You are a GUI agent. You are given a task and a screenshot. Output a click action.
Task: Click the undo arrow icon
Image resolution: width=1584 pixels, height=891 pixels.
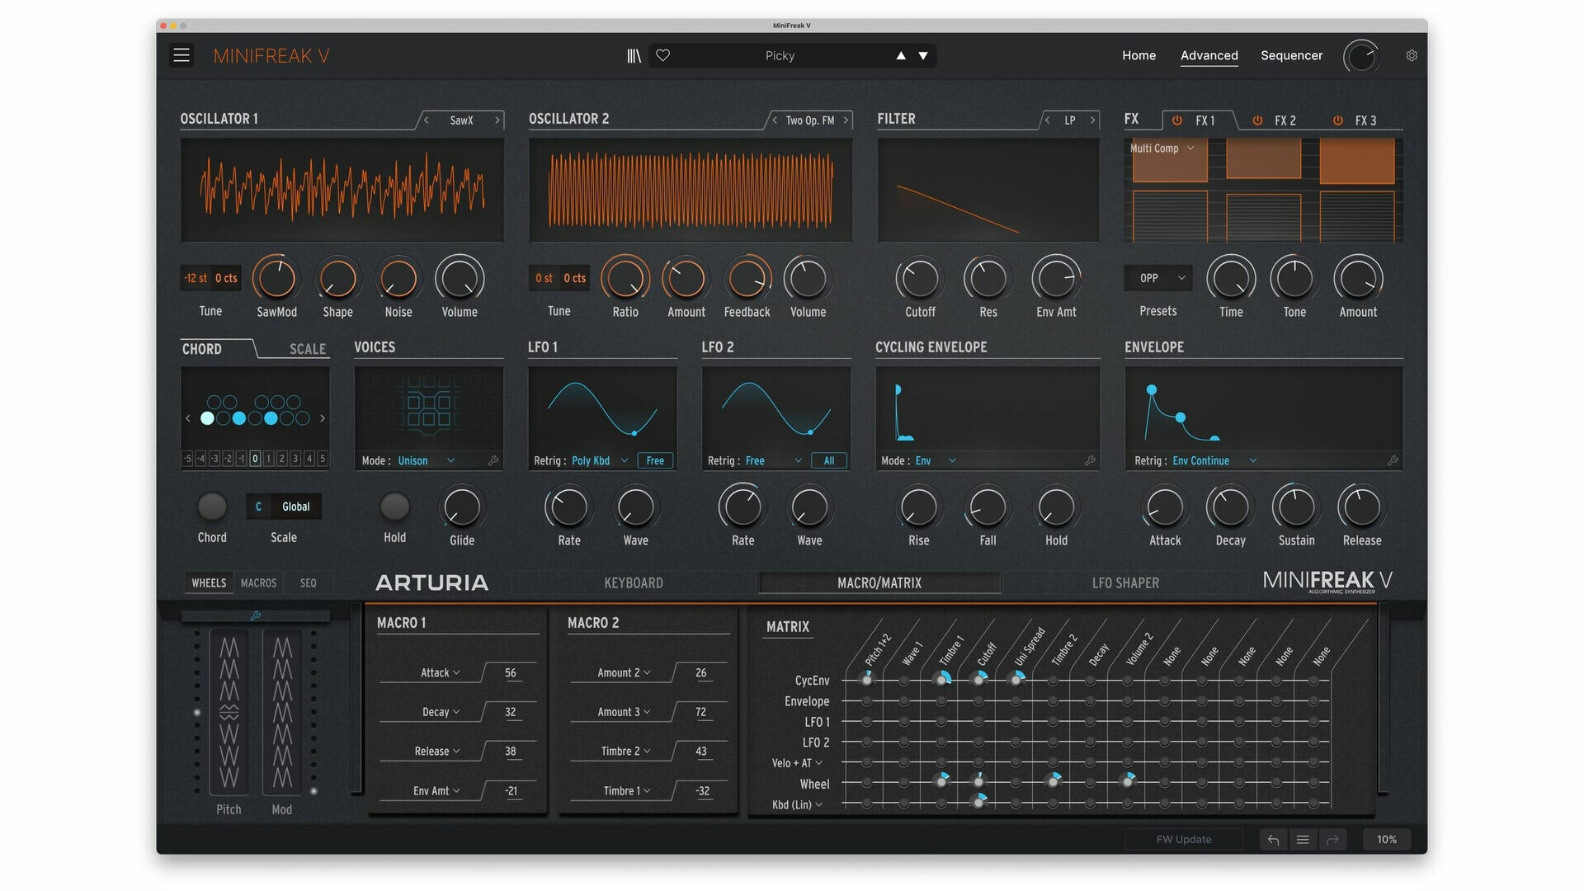(x=1273, y=840)
